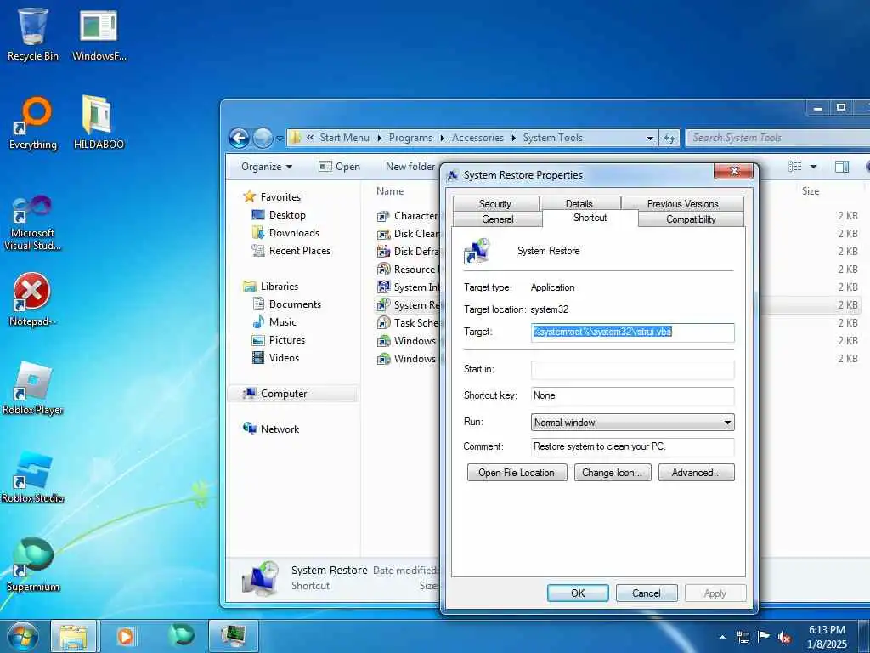This screenshot has width=870, height=653.
Task: Confirm properties with OK
Action: pos(578,593)
